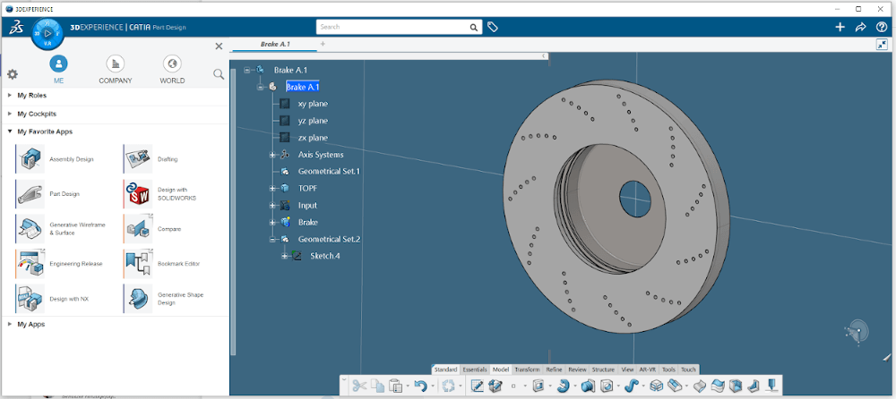Select the Shaft revolve tool icon
Viewport: 896px width, 399px height.
click(x=564, y=386)
